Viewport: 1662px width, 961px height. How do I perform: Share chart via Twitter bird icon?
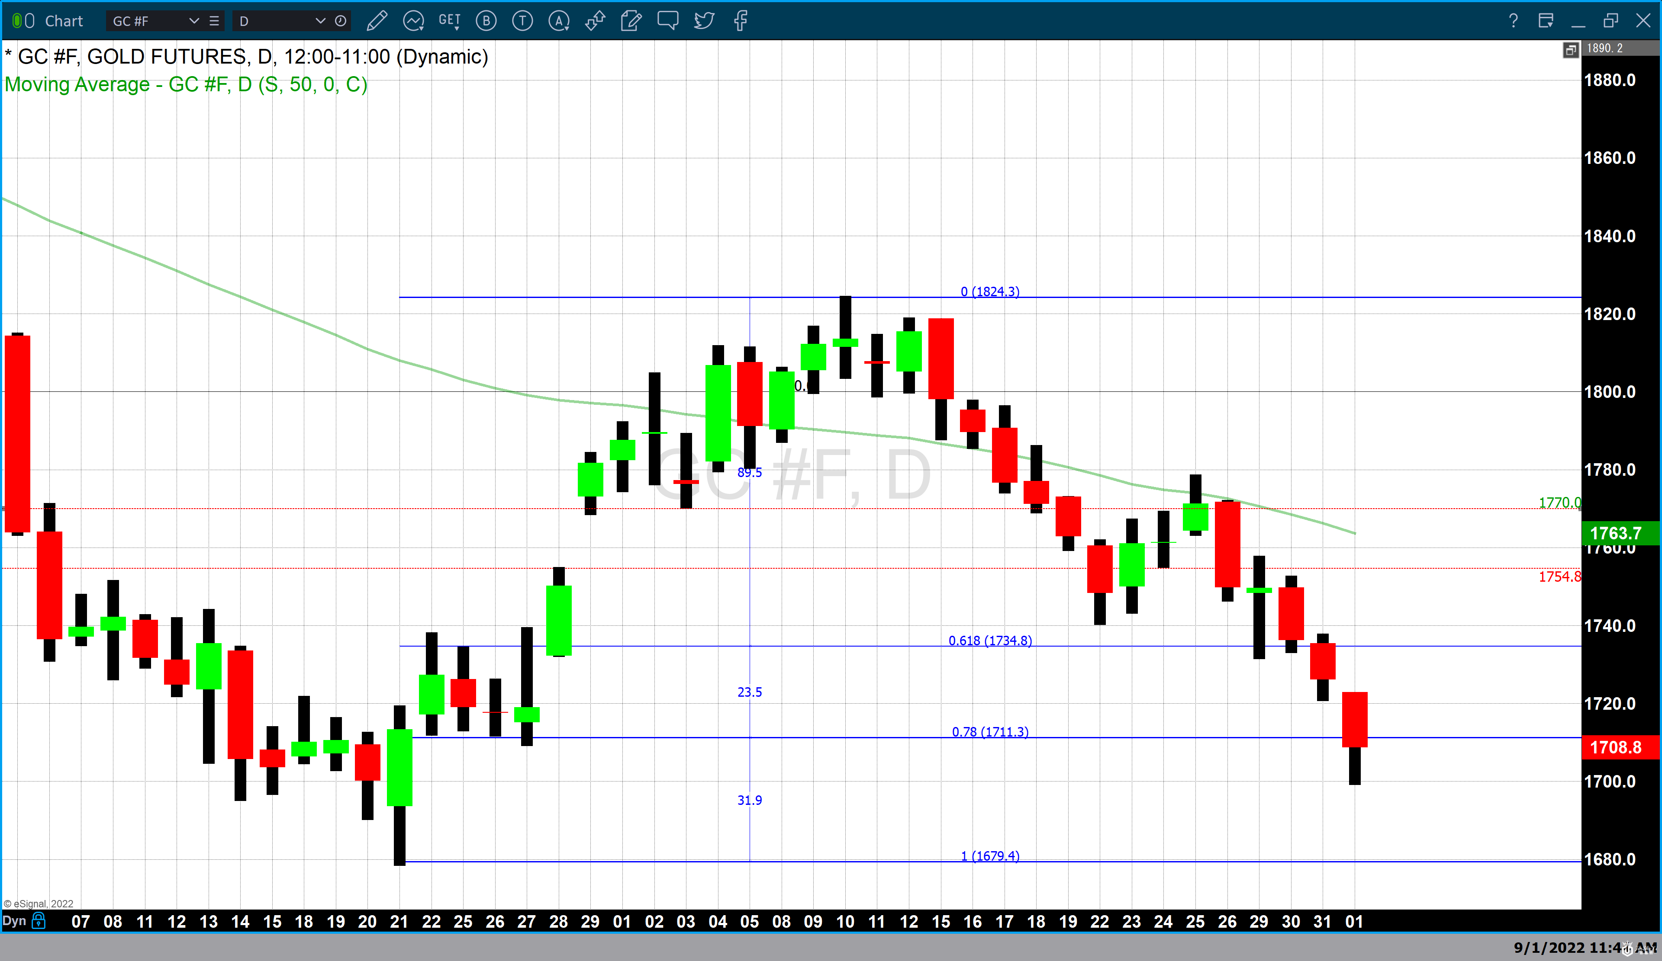click(x=704, y=21)
